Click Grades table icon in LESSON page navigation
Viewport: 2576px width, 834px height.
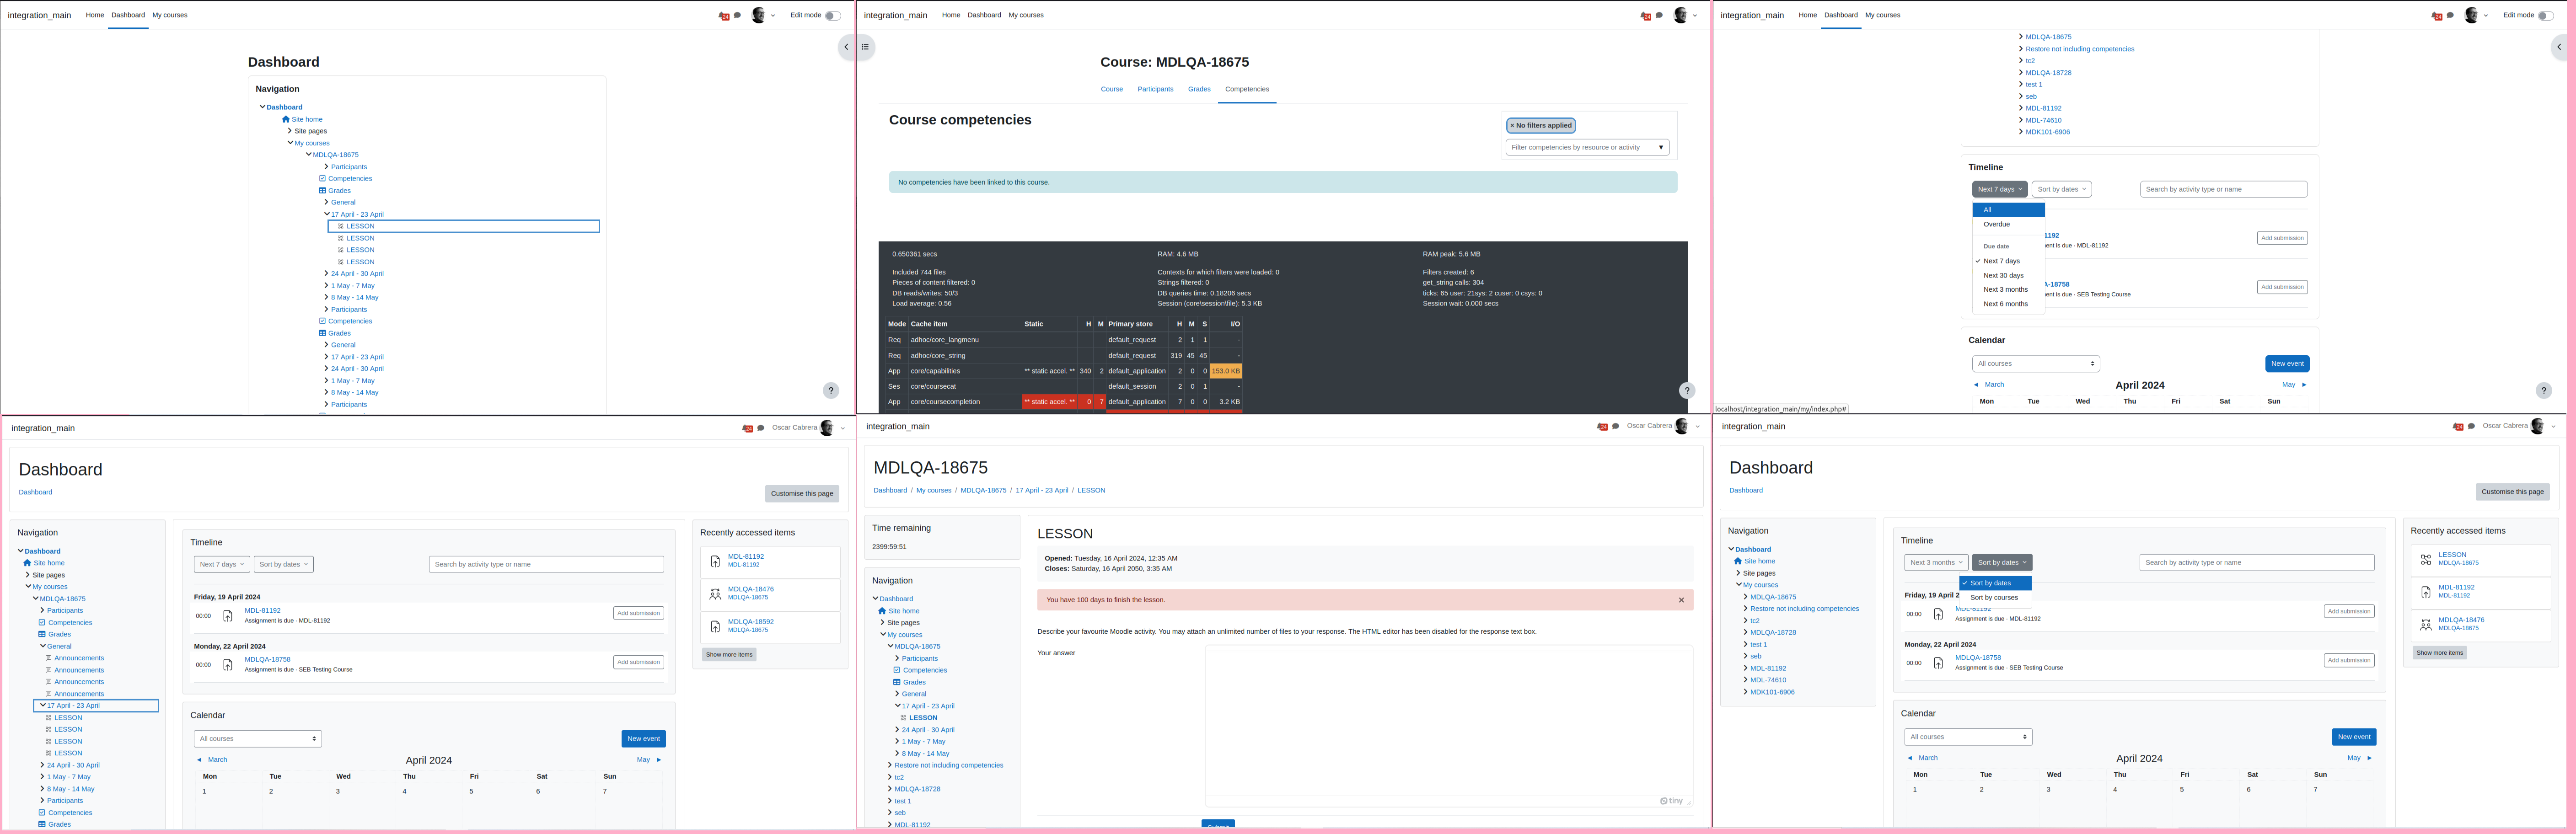(x=897, y=682)
